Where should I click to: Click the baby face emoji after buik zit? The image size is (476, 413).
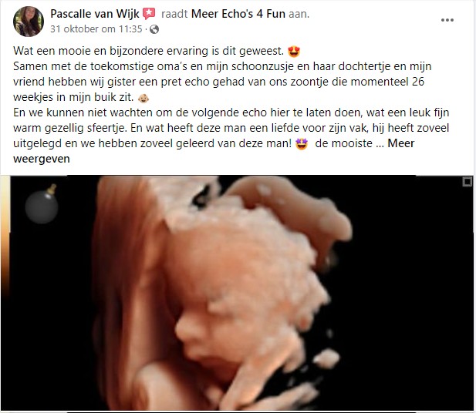coord(143,98)
